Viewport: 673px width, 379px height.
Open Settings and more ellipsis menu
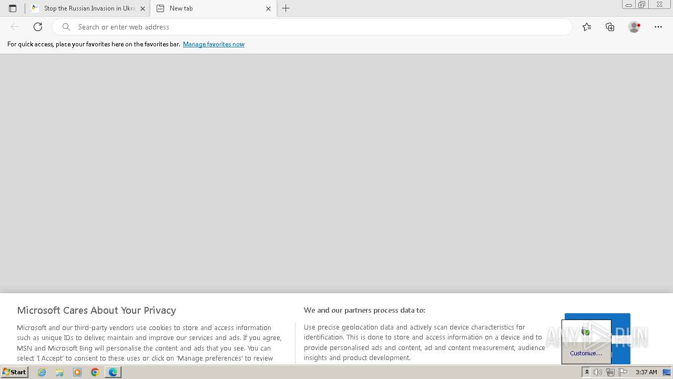(x=658, y=27)
